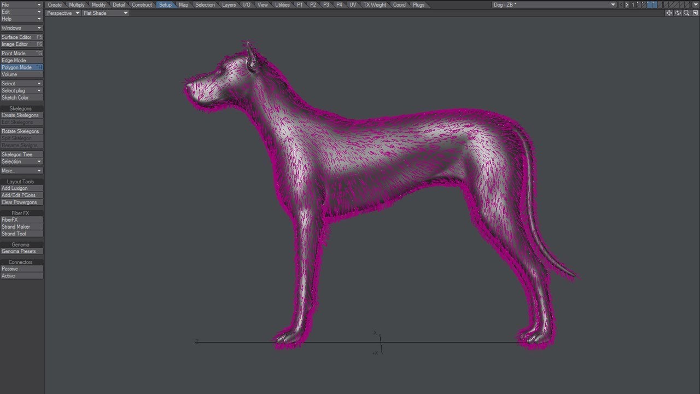This screenshot has height=394, width=700.
Task: Switch to the Map tab
Action: click(x=183, y=4)
